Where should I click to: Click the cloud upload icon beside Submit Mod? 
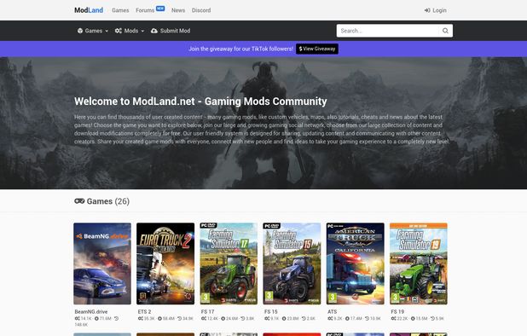pyautogui.click(x=154, y=31)
